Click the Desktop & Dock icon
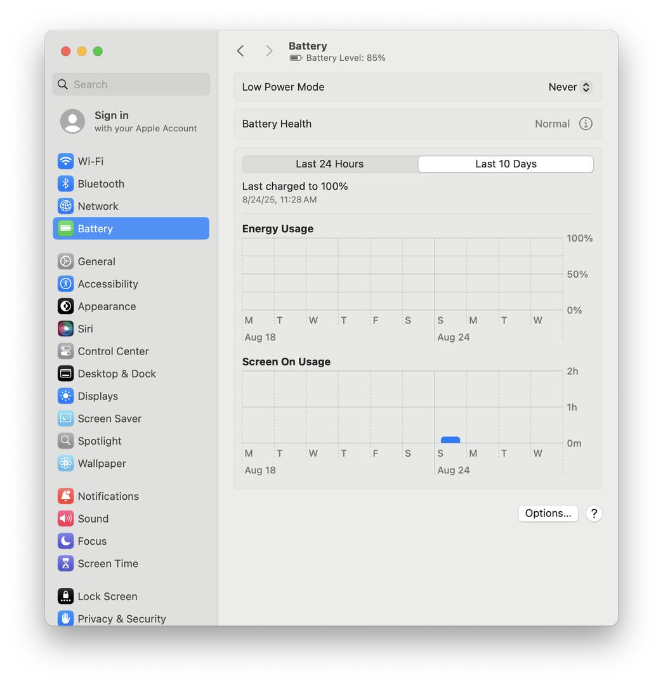This screenshot has width=663, height=685. [65, 374]
